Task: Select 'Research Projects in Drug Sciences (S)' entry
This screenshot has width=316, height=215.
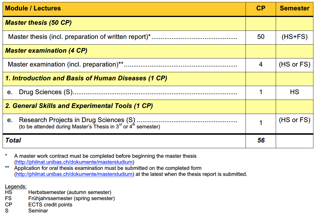Action: pos(77,120)
